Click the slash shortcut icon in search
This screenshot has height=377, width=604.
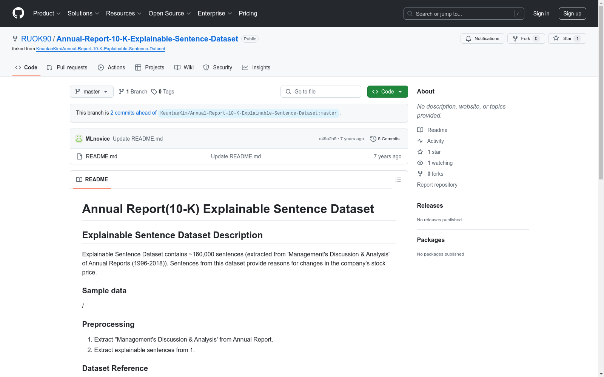[x=518, y=14]
